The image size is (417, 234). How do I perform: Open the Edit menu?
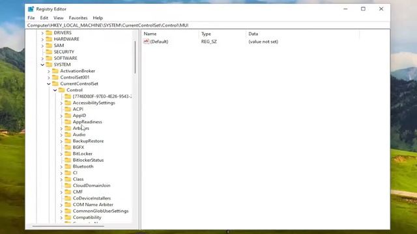click(x=44, y=18)
